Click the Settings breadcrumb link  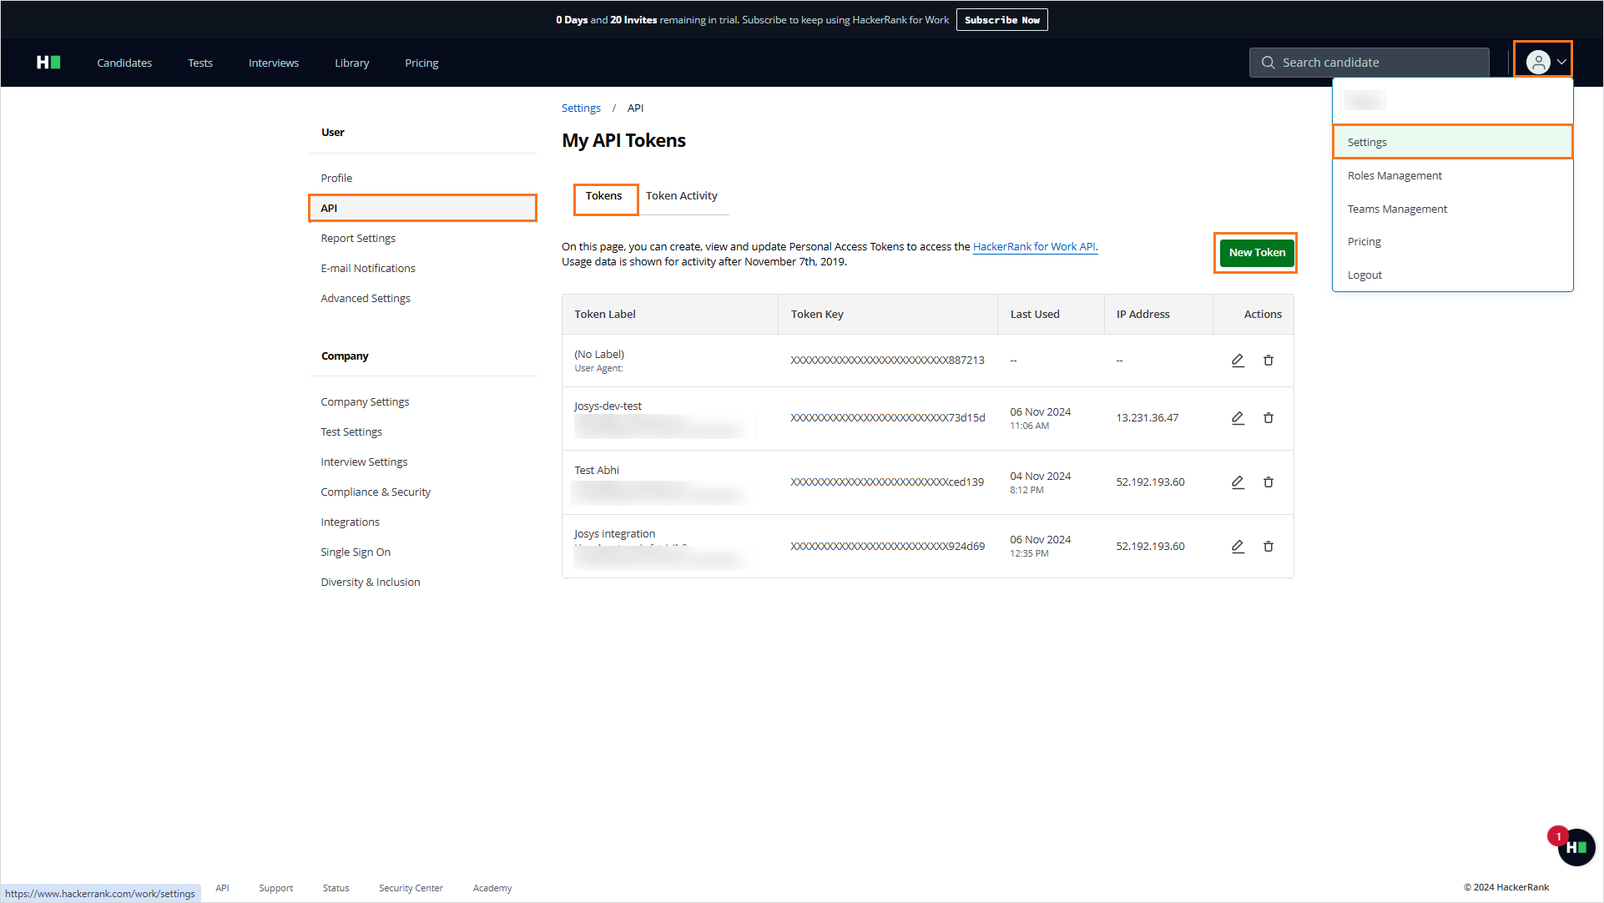point(581,108)
